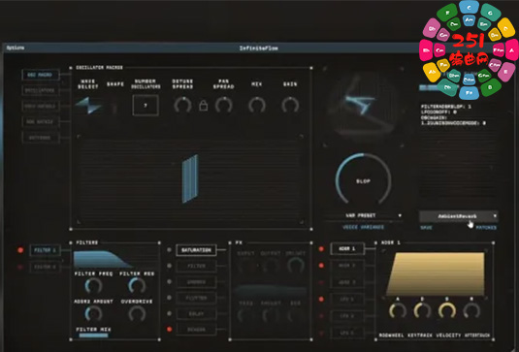Screen dimensions: 519x352
Task: Select the LFO 2 modulator button
Action: pyautogui.click(x=347, y=316)
